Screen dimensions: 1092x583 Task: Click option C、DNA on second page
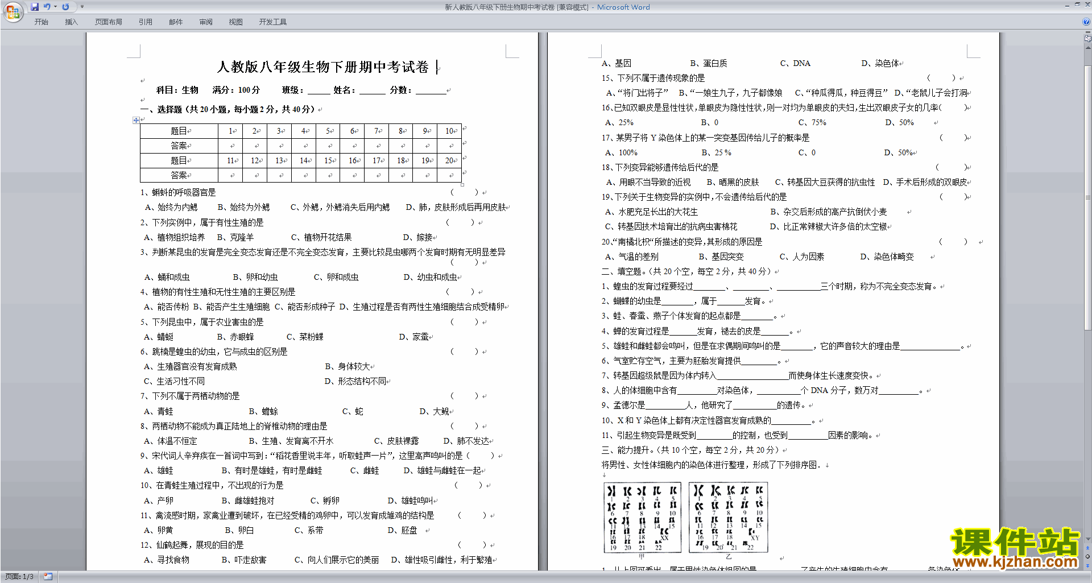click(795, 63)
